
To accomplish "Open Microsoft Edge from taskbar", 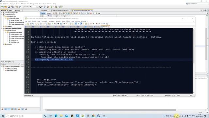I will tap(56, 116).
